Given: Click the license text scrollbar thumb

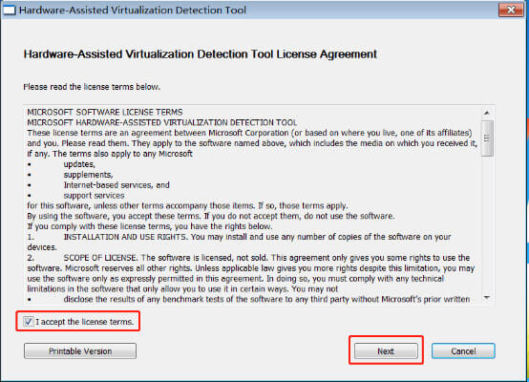Looking at the screenshot, I should click(487, 138).
